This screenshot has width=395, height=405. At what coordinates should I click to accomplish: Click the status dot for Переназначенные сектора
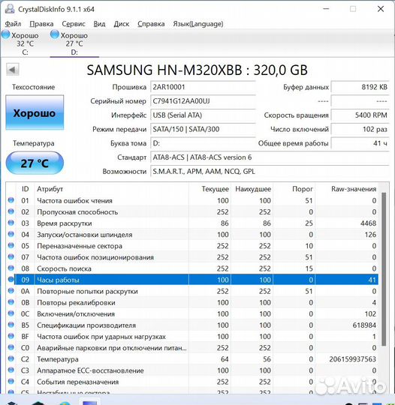coord(11,246)
